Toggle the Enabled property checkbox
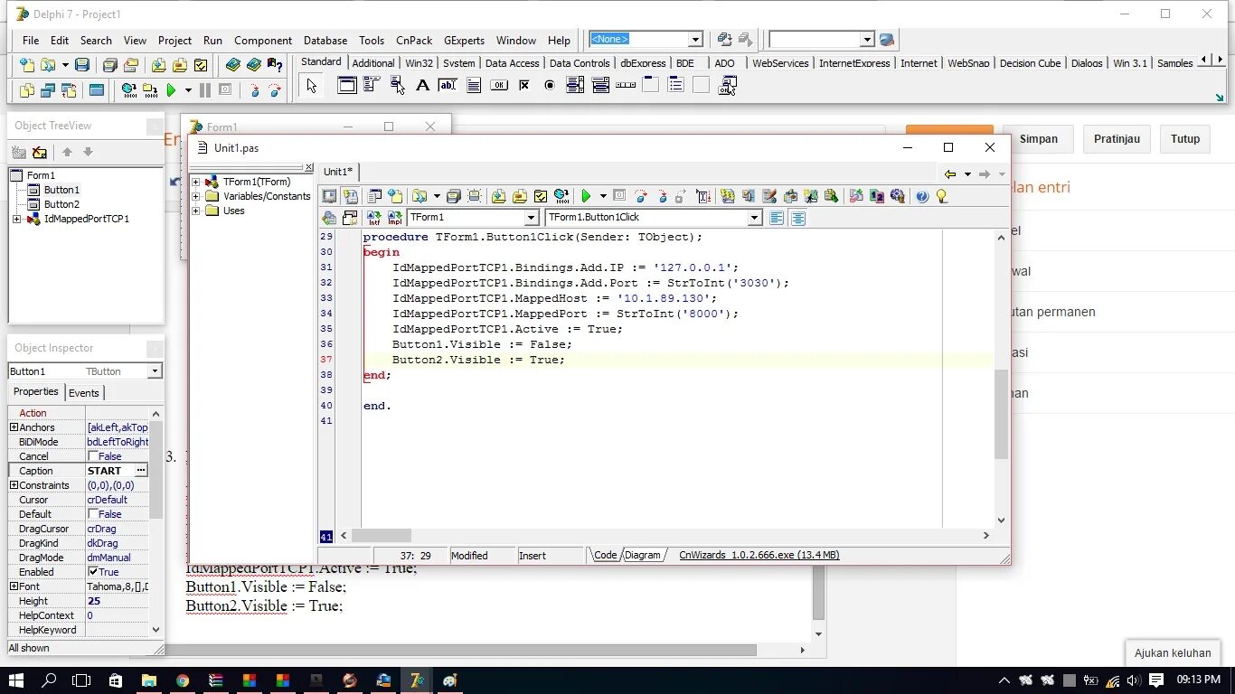Screen dimensions: 1235x694 93,572
